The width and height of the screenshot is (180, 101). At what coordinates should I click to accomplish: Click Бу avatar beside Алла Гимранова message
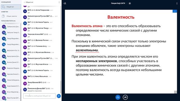point(25,11)
